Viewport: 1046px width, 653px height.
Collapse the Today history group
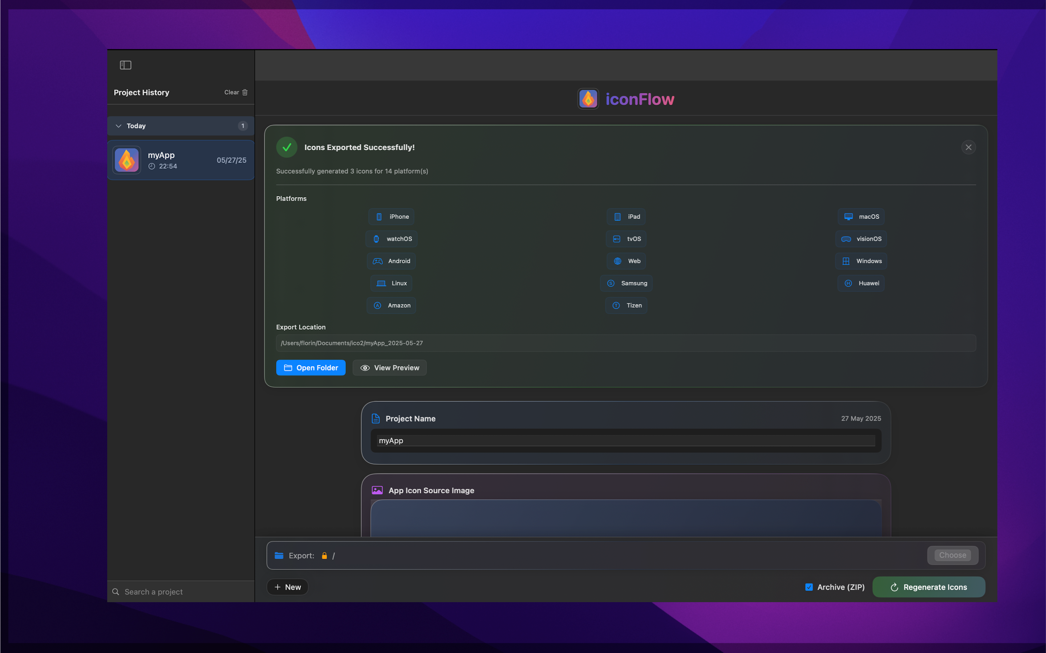click(118, 126)
